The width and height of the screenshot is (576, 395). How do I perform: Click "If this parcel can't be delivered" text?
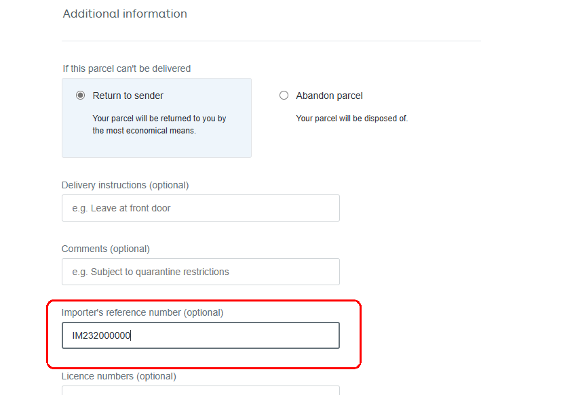click(x=126, y=68)
